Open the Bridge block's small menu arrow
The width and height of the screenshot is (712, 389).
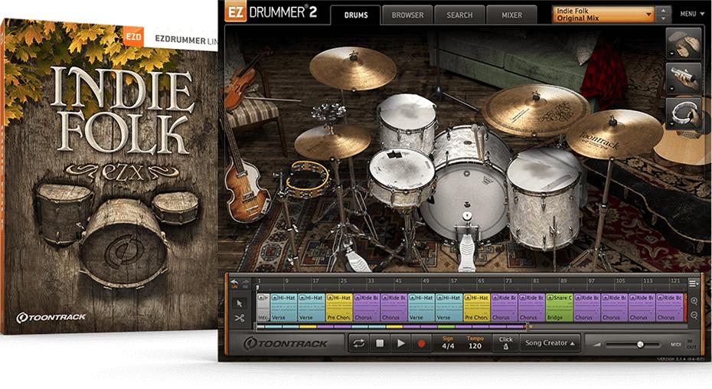(x=550, y=298)
